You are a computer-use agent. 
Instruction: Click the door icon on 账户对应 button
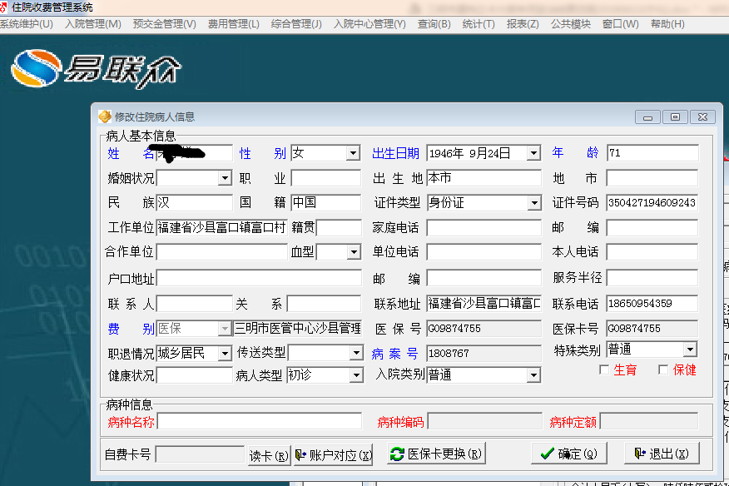(x=300, y=455)
